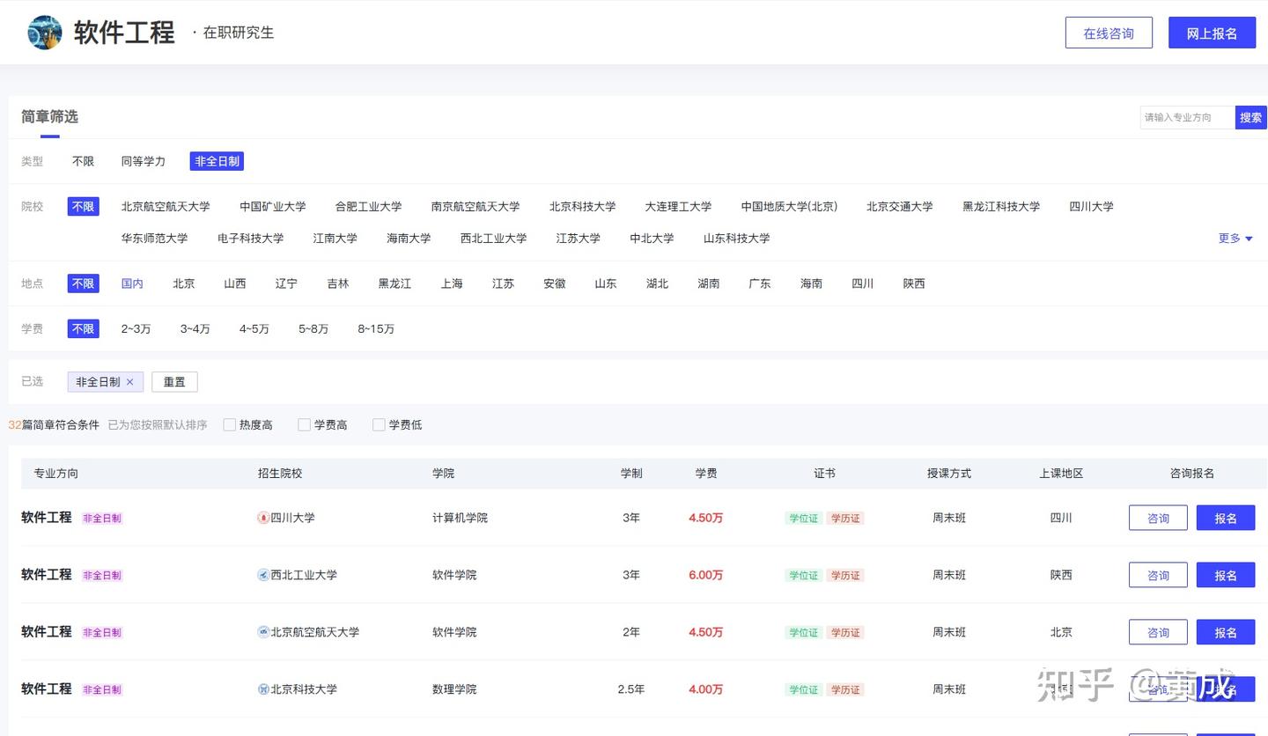1268x736 pixels.
Task: Expand 更多 schools dropdown
Action: 1235,239
